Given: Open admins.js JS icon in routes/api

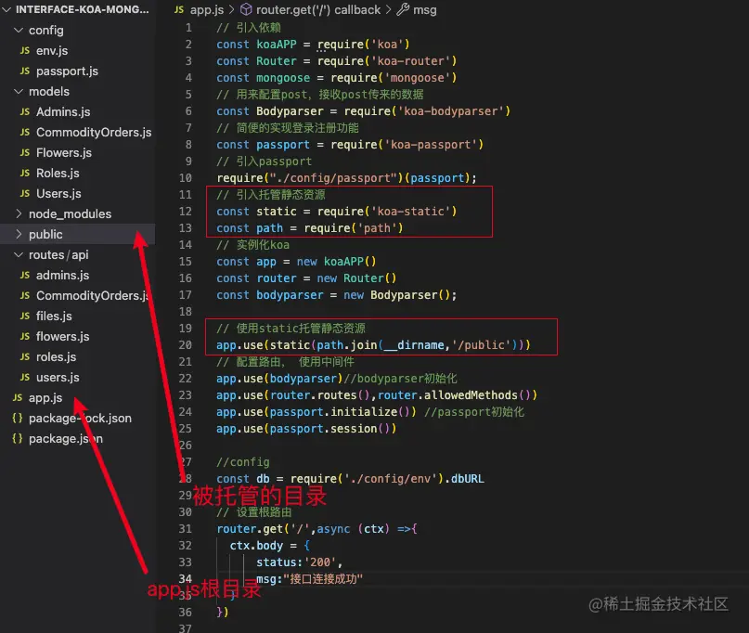Looking at the screenshot, I should 25,275.
